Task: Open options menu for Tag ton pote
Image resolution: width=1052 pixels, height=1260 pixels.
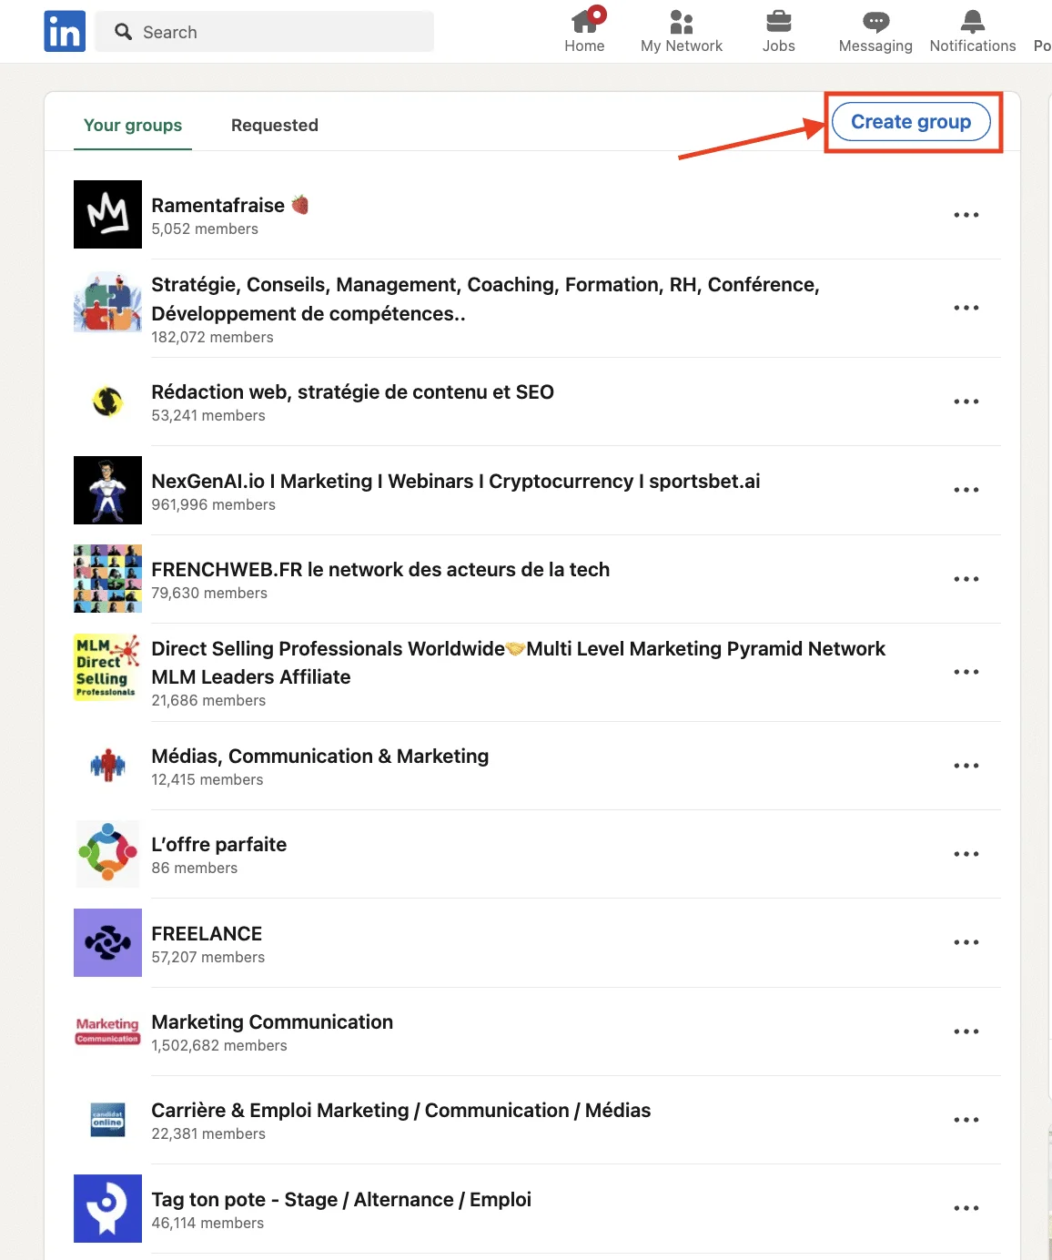Action: tap(966, 1208)
